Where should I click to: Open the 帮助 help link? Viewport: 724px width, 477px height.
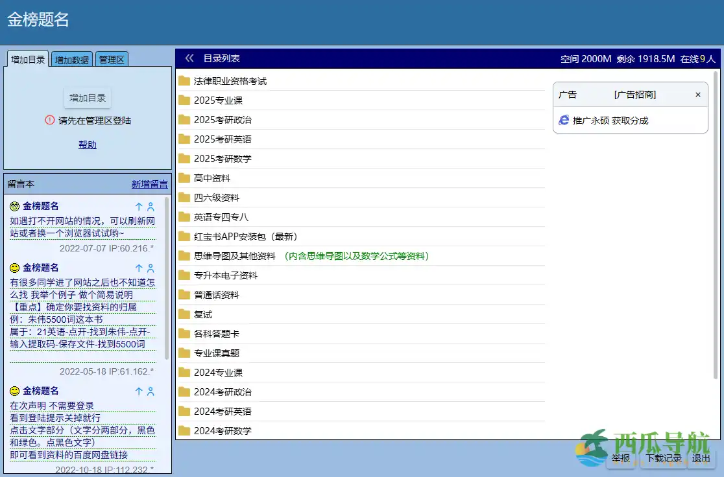click(x=87, y=145)
